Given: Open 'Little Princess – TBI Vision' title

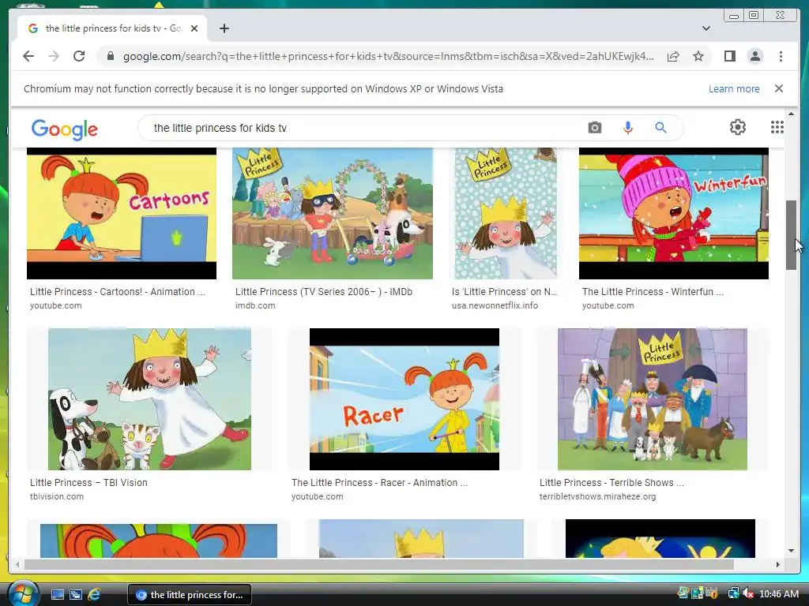Looking at the screenshot, I should click(88, 483).
